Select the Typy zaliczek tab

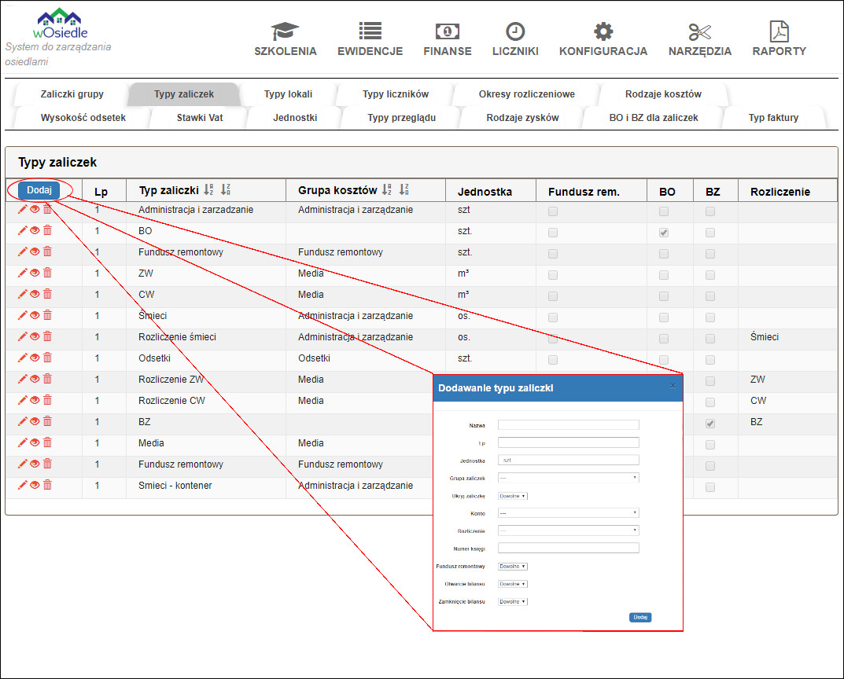(184, 94)
